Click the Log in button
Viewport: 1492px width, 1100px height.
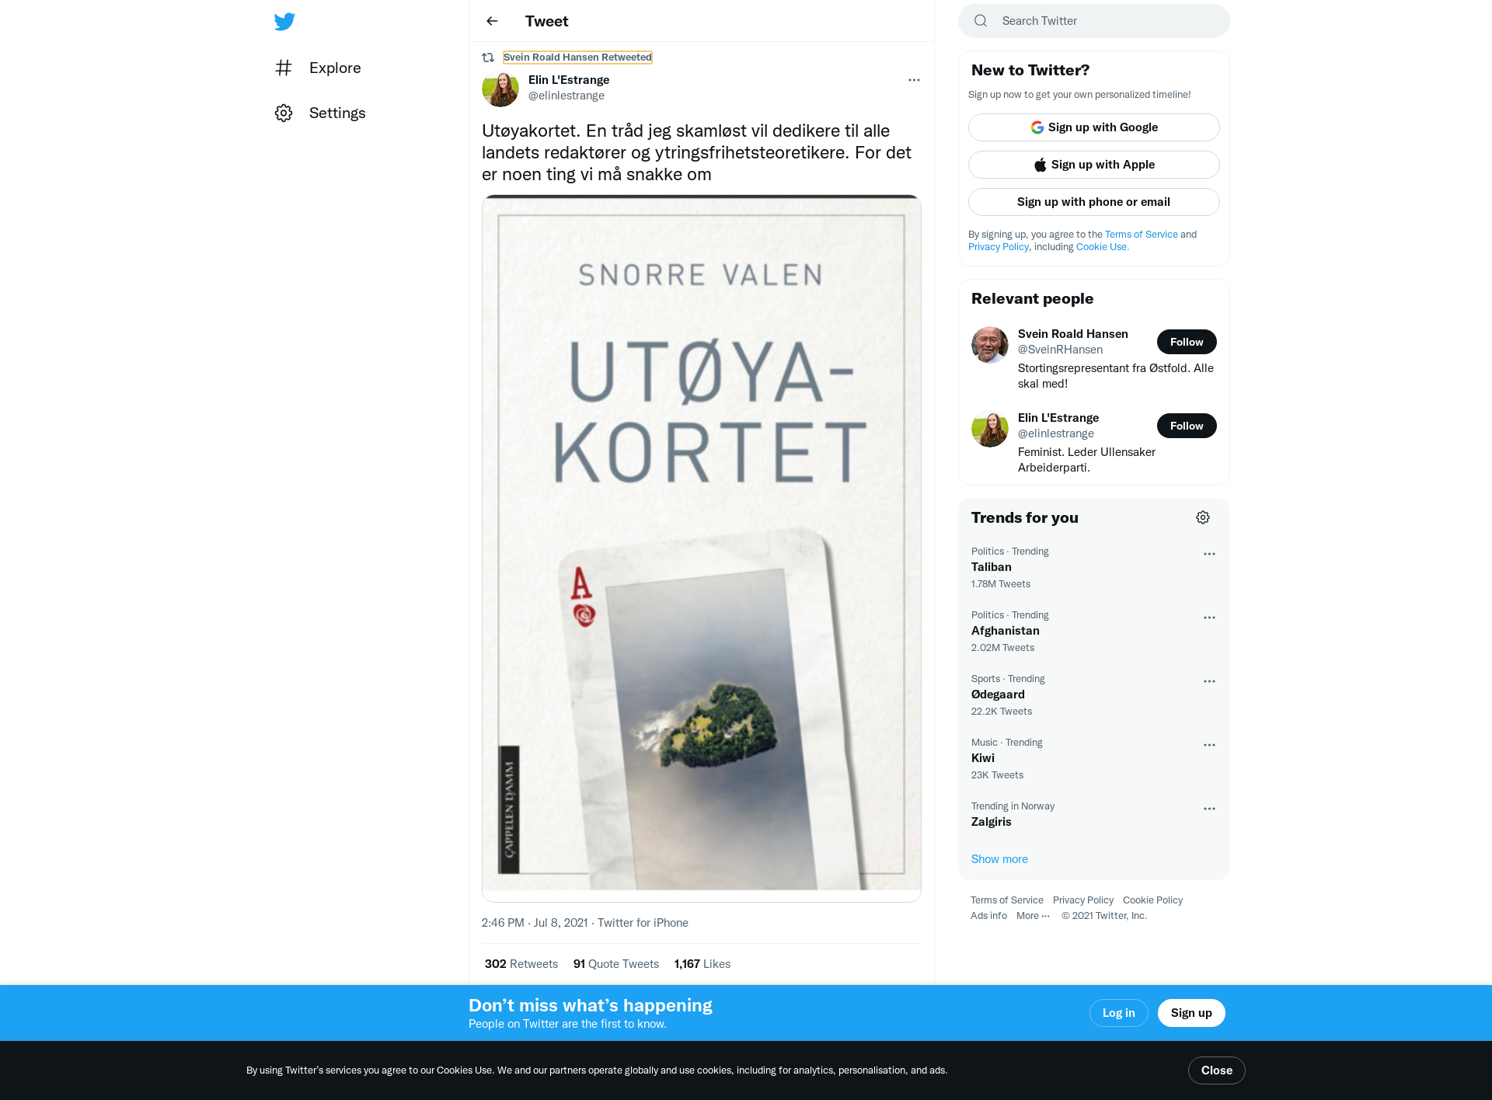point(1119,1013)
